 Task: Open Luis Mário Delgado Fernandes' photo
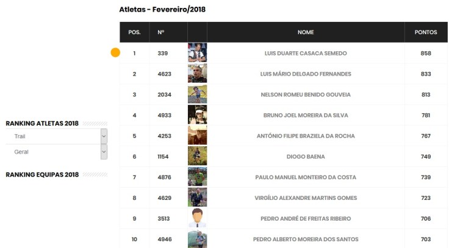coord(197,74)
